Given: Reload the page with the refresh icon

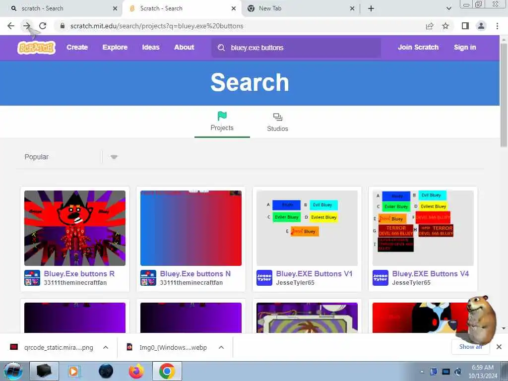Looking at the screenshot, I should pos(43,26).
